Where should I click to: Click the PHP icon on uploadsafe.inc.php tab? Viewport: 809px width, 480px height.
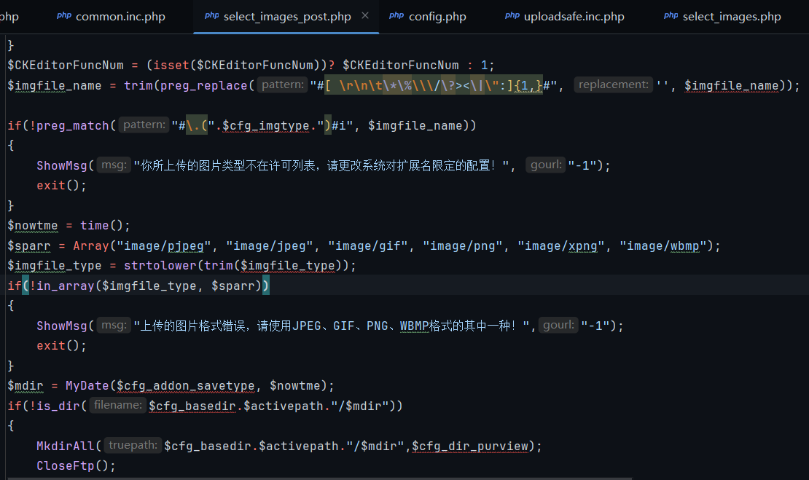tap(512, 16)
